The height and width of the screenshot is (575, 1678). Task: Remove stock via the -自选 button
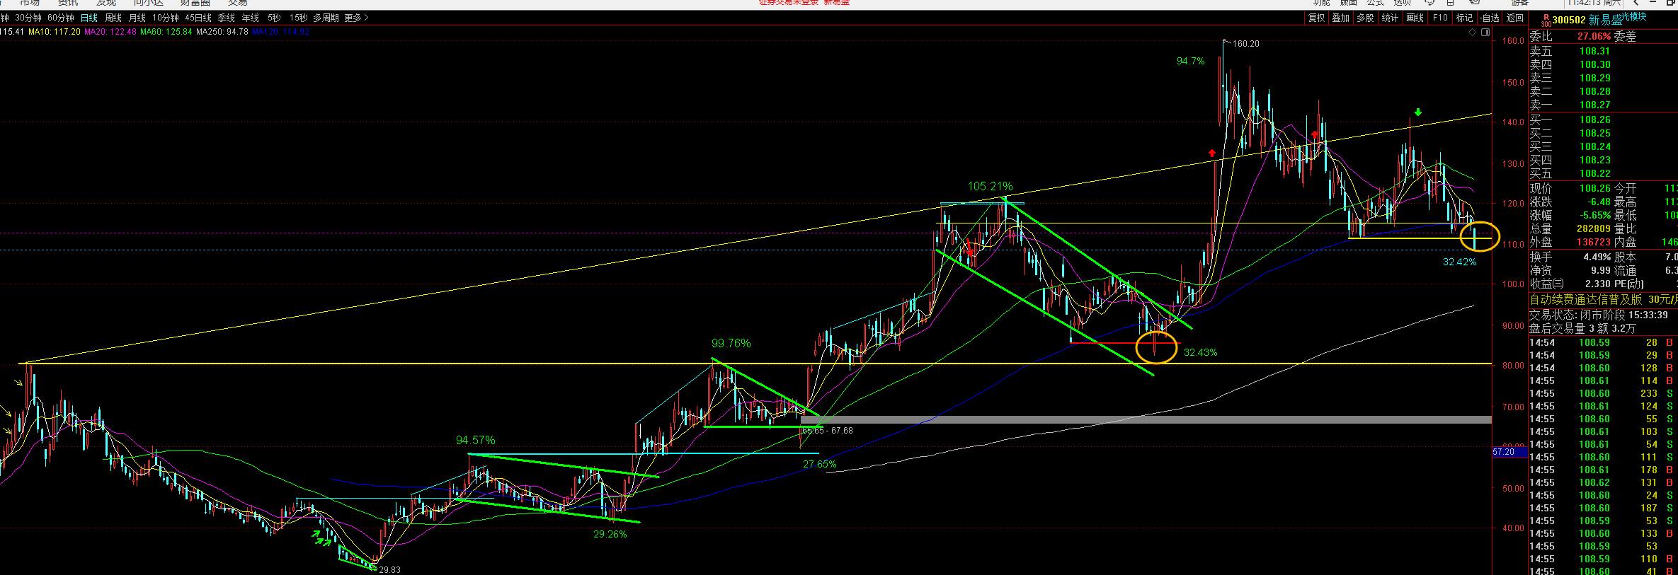[x=1490, y=18]
